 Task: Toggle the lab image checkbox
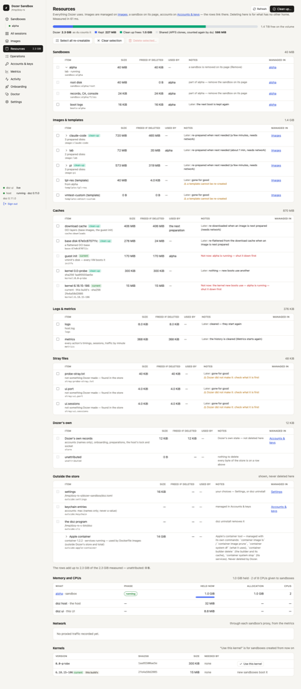(58, 150)
